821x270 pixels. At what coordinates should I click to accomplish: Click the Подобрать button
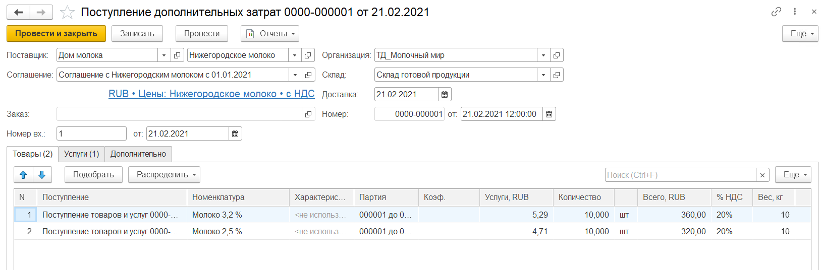93,175
